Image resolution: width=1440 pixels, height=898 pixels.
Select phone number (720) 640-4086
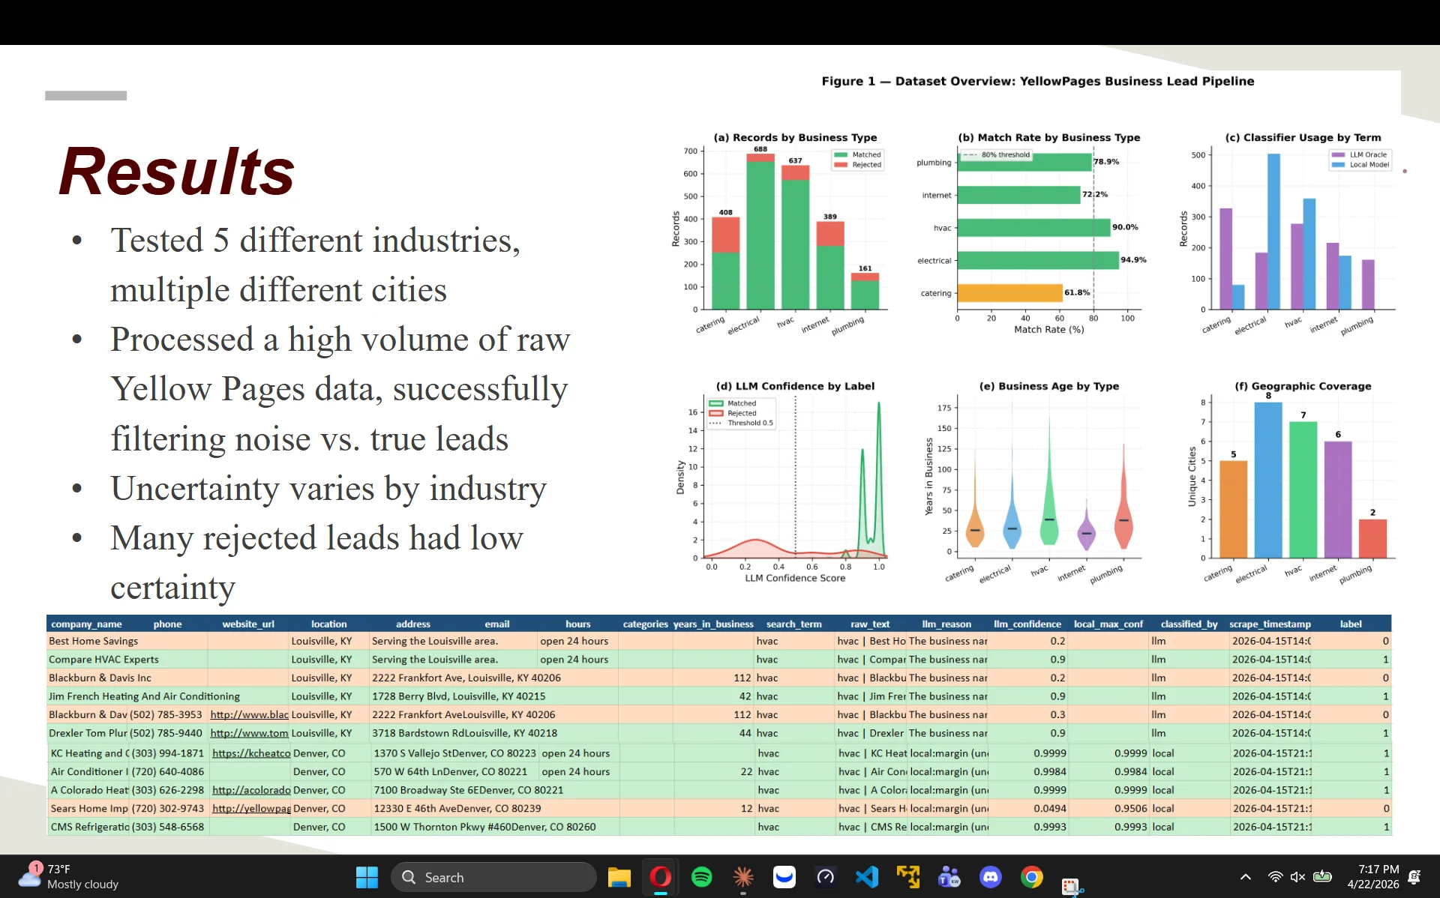pyautogui.click(x=168, y=771)
